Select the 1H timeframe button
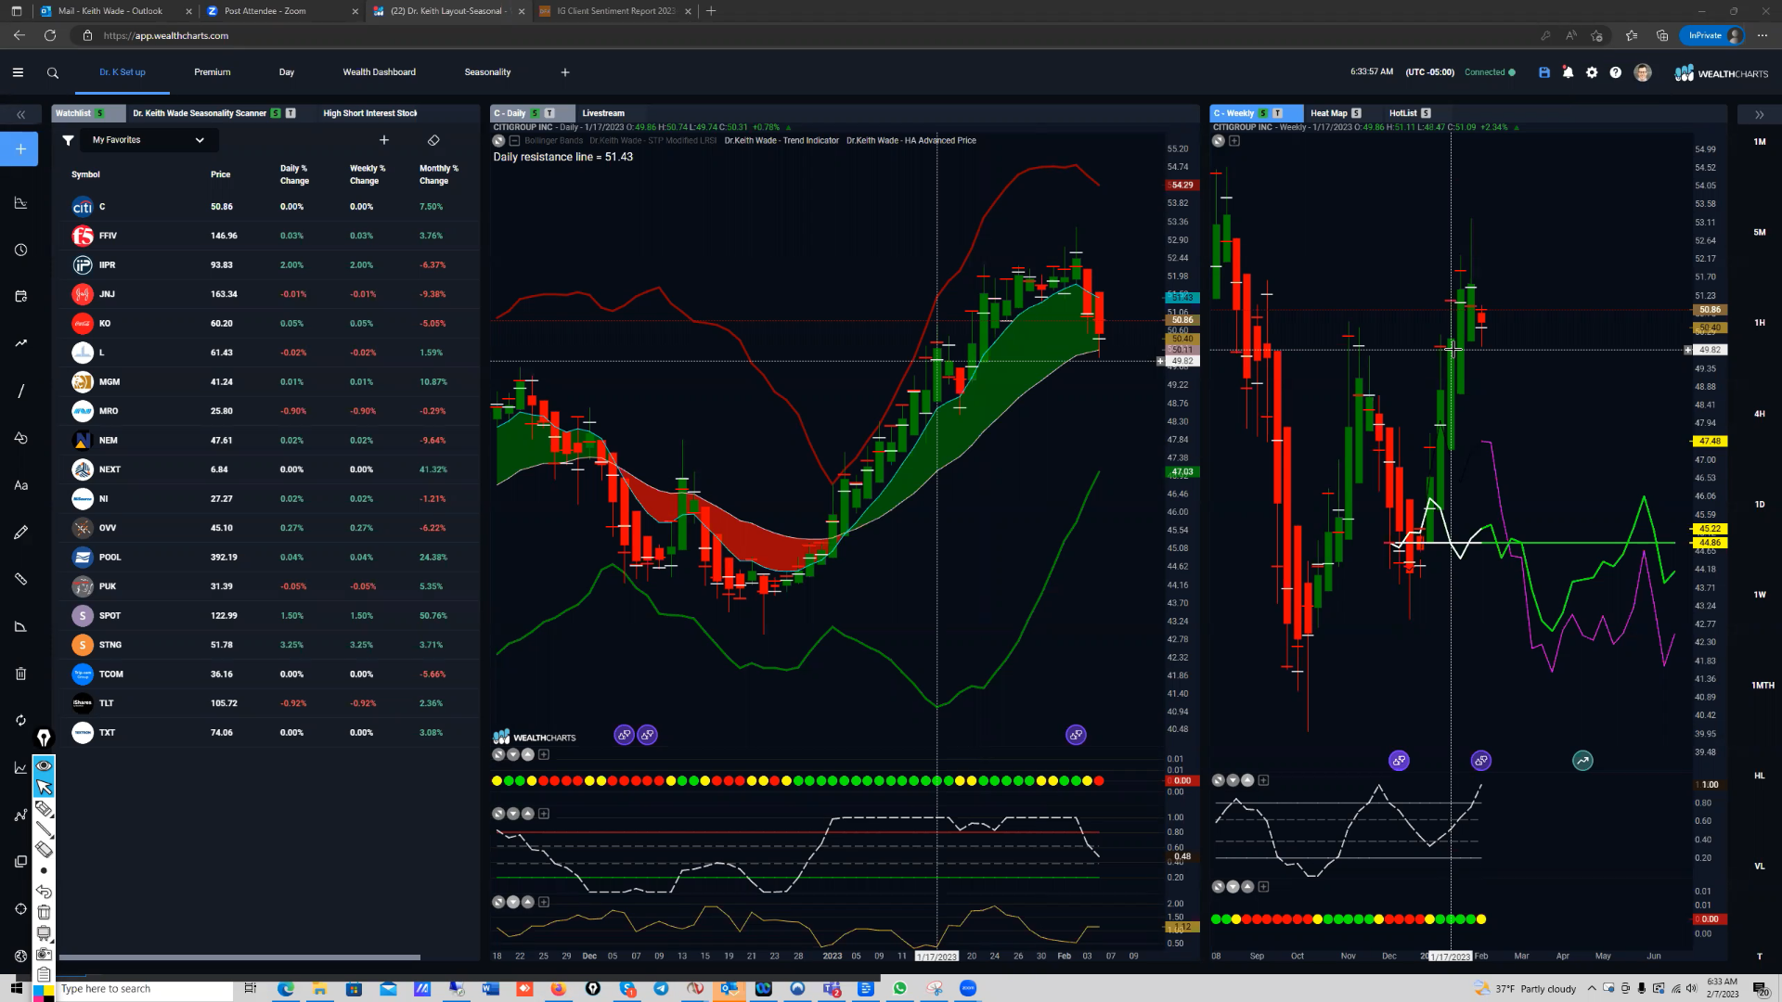 pos(1759,323)
